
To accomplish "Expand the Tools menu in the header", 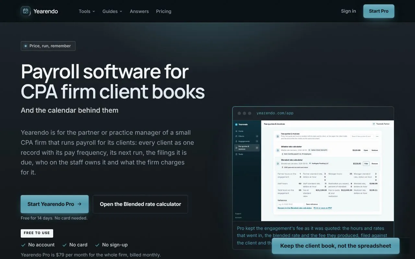I will 87,11.
